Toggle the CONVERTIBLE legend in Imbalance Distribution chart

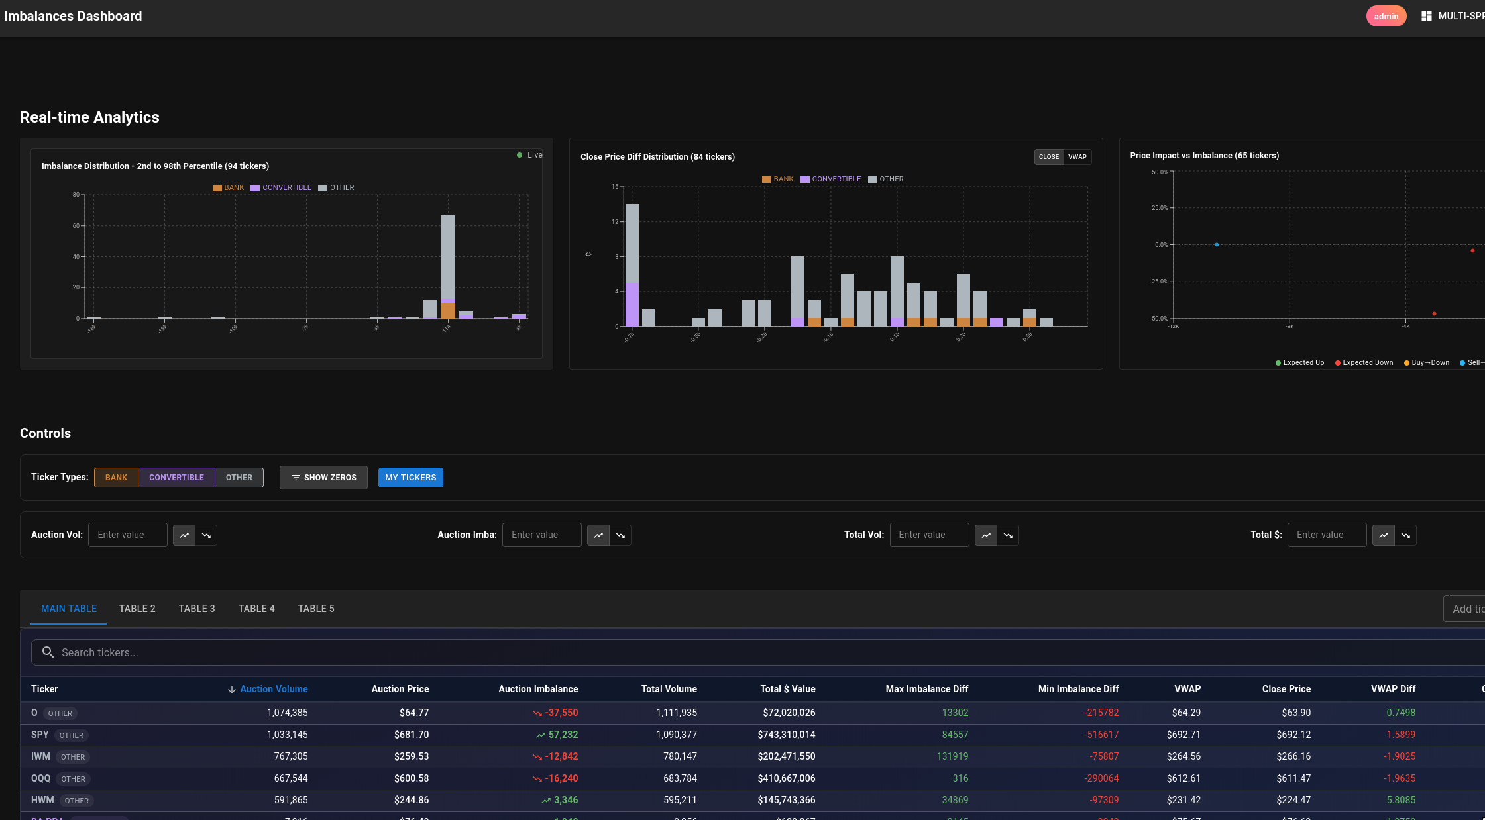(282, 187)
